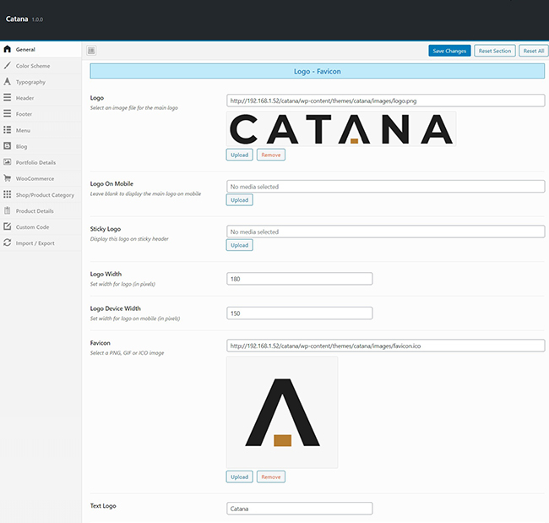549x523 pixels.
Task: Click the Product Details clipboard icon
Action: pos(8,210)
